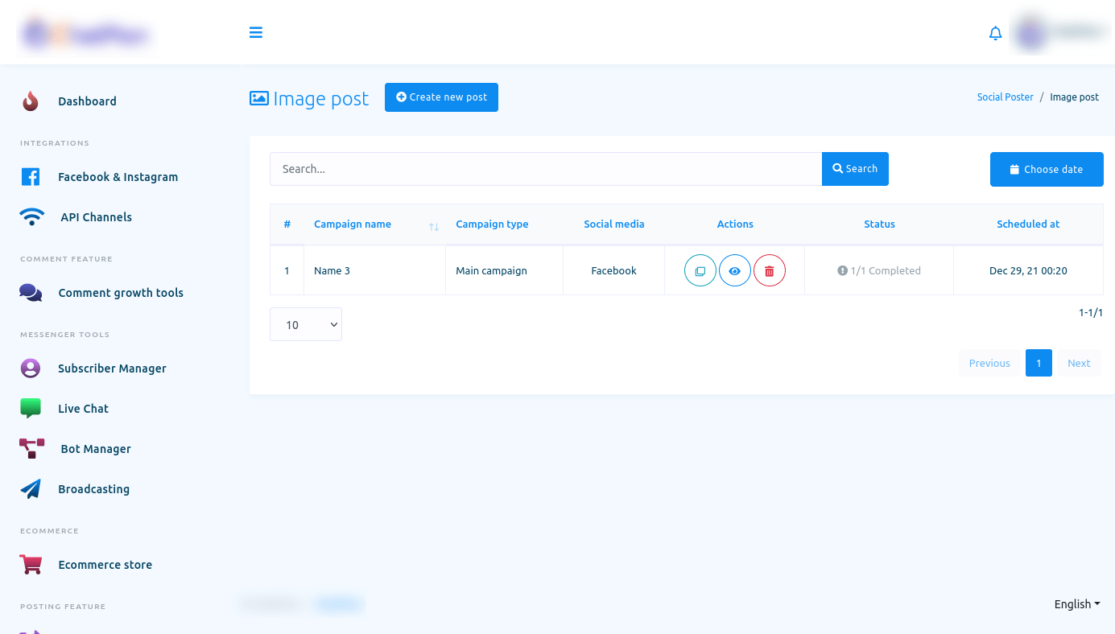Click the Create new post button
This screenshot has width=1115, height=634.
(441, 97)
